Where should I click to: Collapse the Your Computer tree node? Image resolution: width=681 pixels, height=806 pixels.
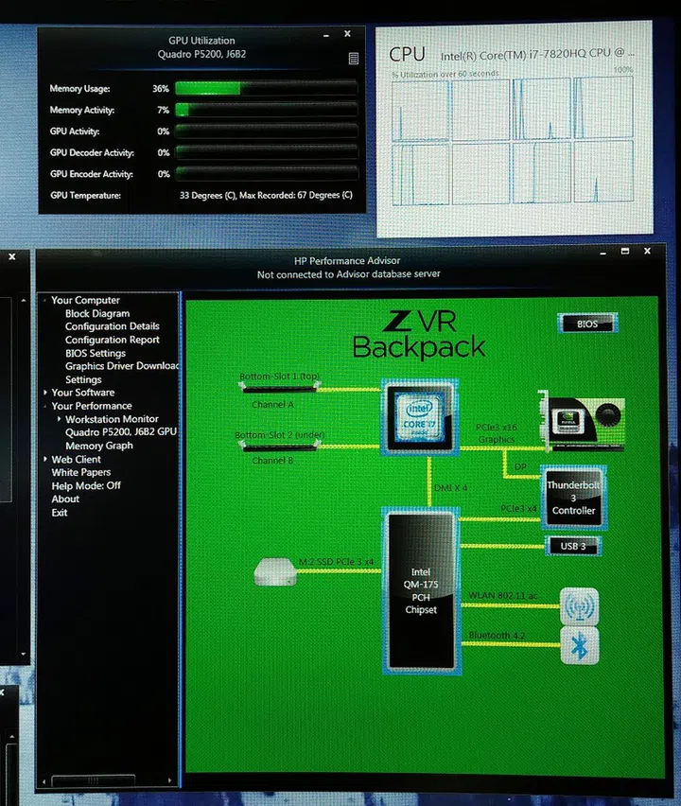tap(44, 301)
